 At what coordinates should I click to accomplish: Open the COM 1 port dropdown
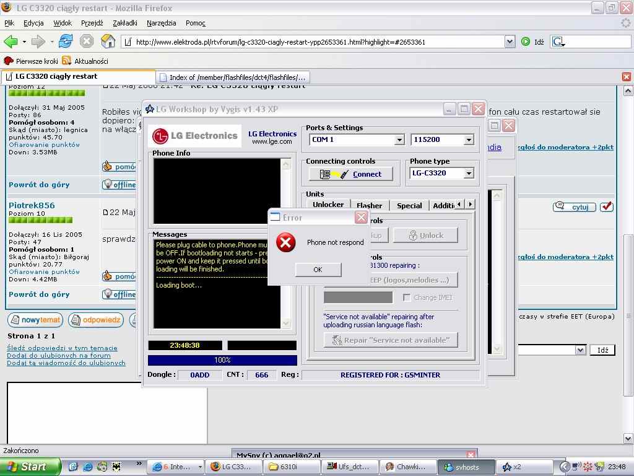399,140
